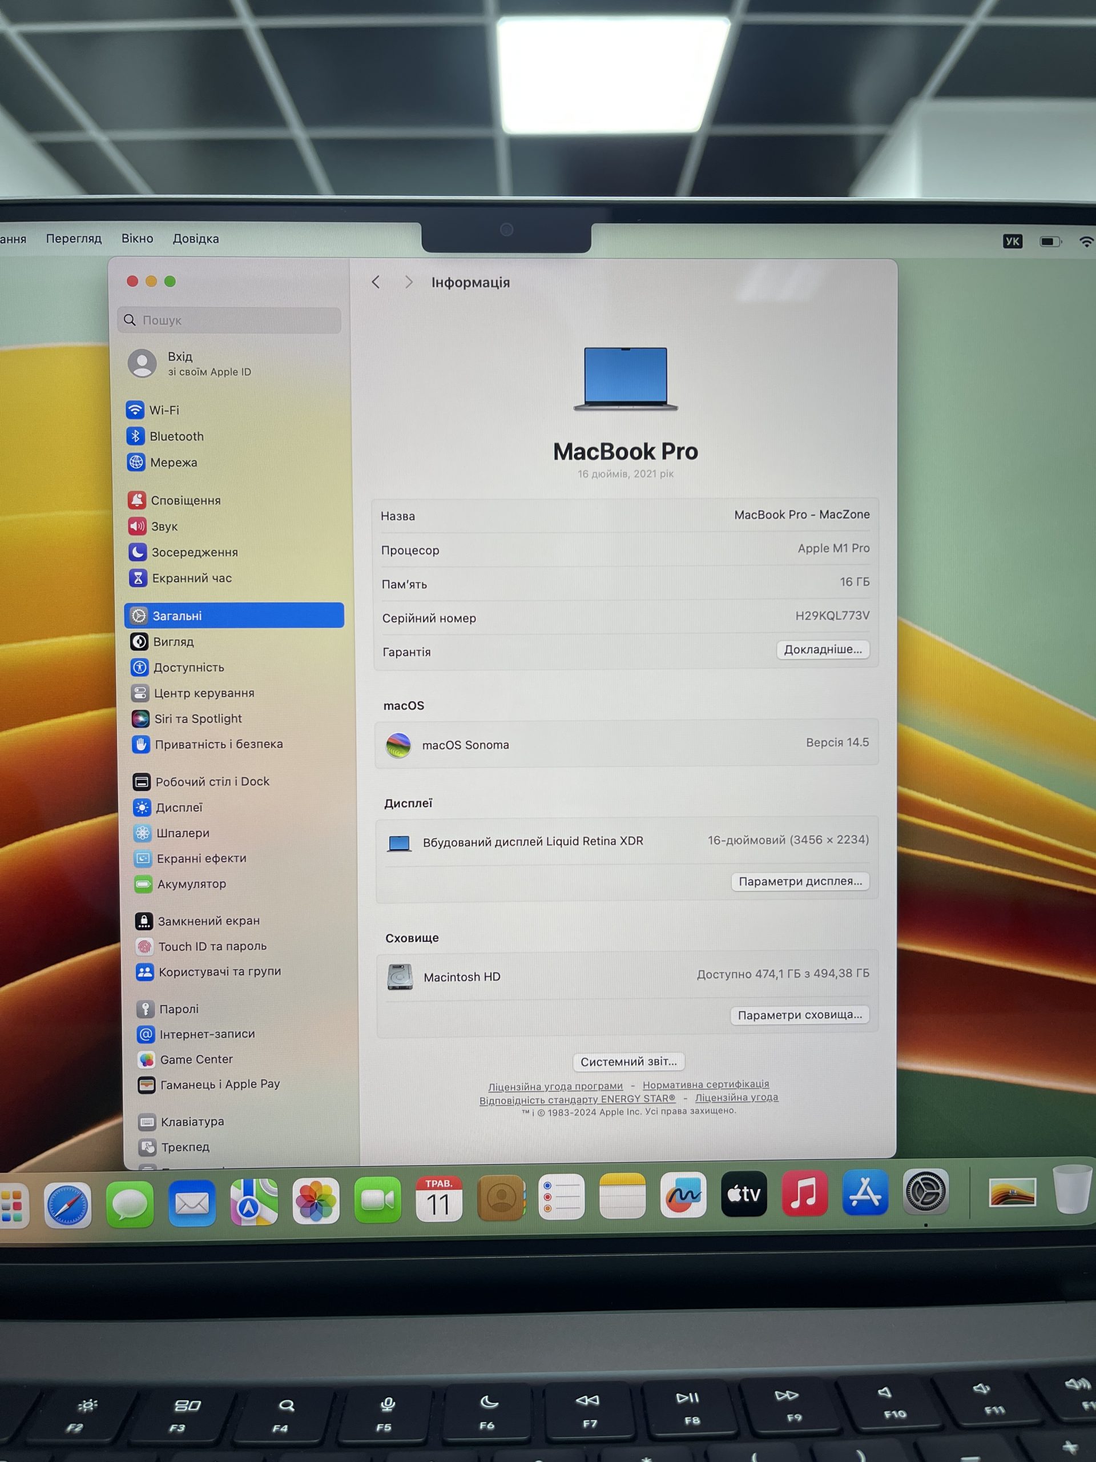
Task: Open Photos from the Dock
Action: pyautogui.click(x=316, y=1201)
